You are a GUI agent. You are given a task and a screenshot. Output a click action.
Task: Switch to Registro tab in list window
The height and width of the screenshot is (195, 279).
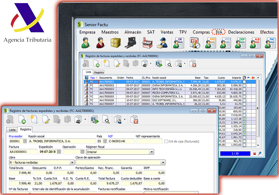coord(99,72)
